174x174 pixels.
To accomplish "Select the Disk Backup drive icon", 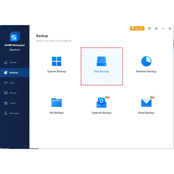I will [101, 61].
